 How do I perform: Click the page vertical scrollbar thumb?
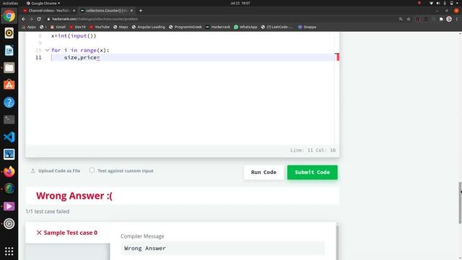point(460,203)
